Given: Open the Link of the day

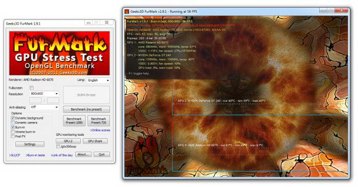Looking at the screenshot, I should (62, 155).
